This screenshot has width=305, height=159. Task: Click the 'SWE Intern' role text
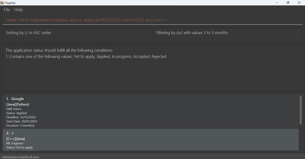[14, 109]
